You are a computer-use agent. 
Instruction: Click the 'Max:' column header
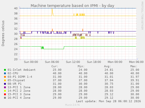[x=134, y=66]
